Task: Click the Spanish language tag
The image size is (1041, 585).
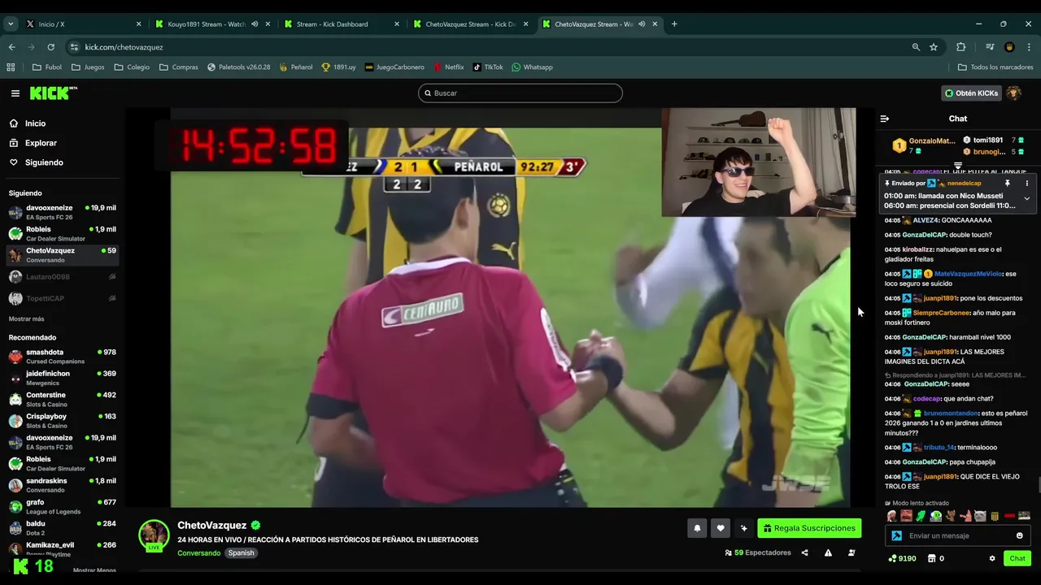Action: point(241,553)
